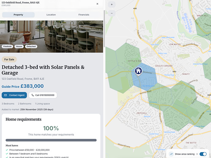The width and height of the screenshot is (211, 158).
Task: Click the 100% match progress bar
Action: 51,140
